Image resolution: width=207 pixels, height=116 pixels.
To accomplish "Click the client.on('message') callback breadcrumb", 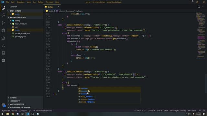I will (x=71, y=11).
